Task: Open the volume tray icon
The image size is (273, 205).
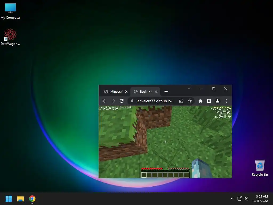Action: coord(246,199)
